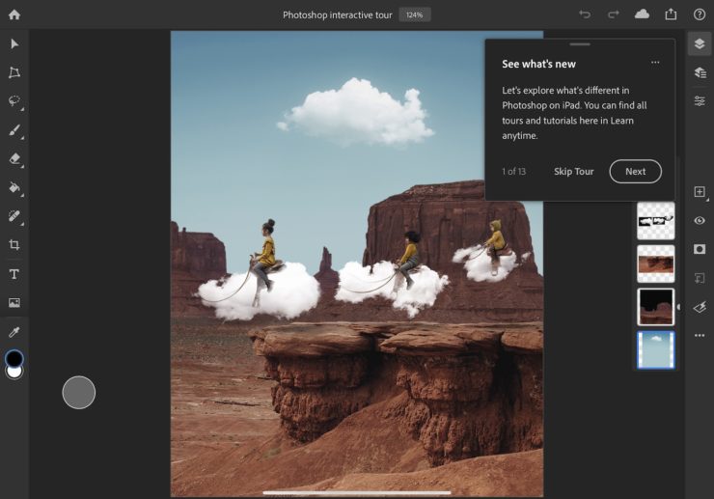
Task: Select the Type tool
Action: pos(14,274)
